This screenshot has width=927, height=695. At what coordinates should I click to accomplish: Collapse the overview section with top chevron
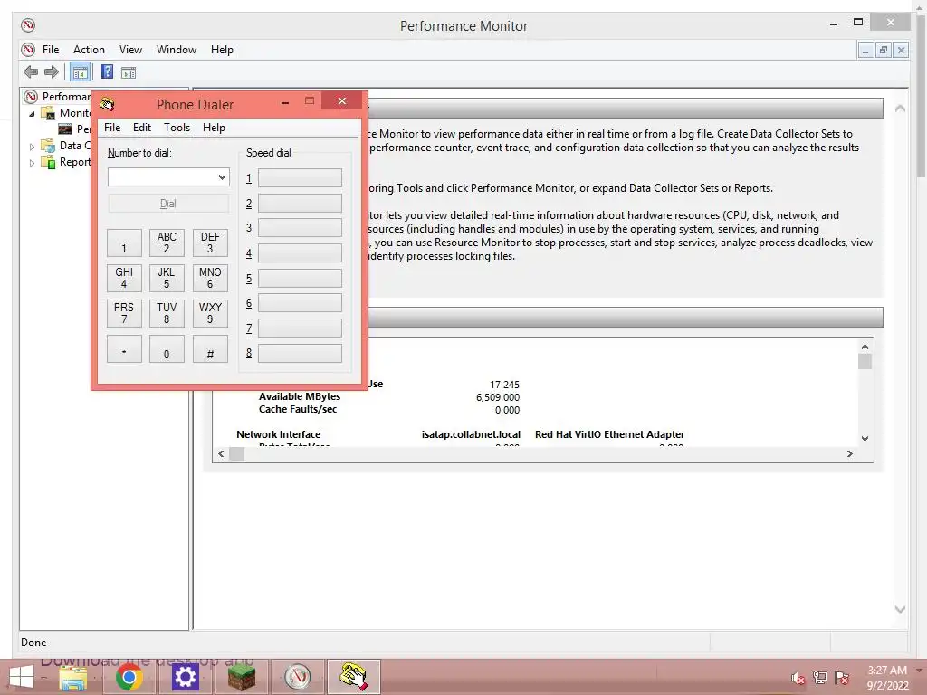pos(900,109)
